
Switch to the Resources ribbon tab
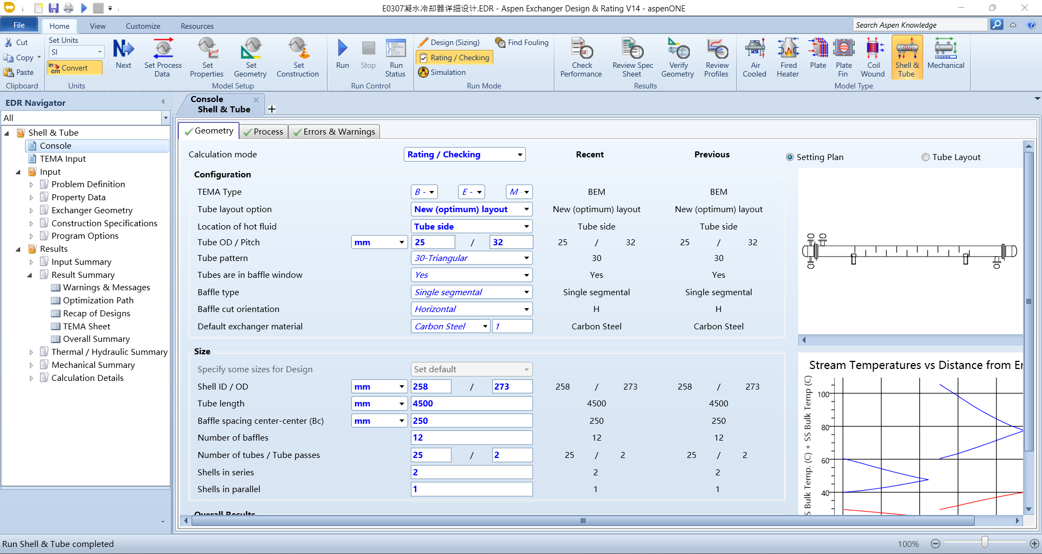pyautogui.click(x=197, y=26)
